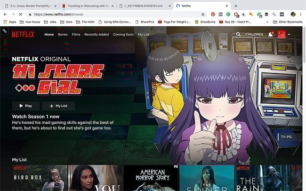
Task: Open the Apps bookmarks shortcut
Action: [10, 22]
